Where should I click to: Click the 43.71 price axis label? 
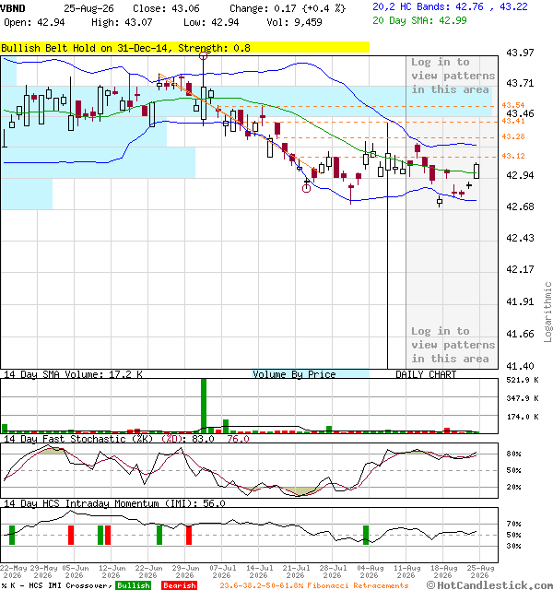click(520, 83)
